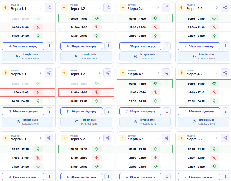Screen dimensions: 231x181
Task: Expand Черга 1.2 chevron
Action: (99, 7)
